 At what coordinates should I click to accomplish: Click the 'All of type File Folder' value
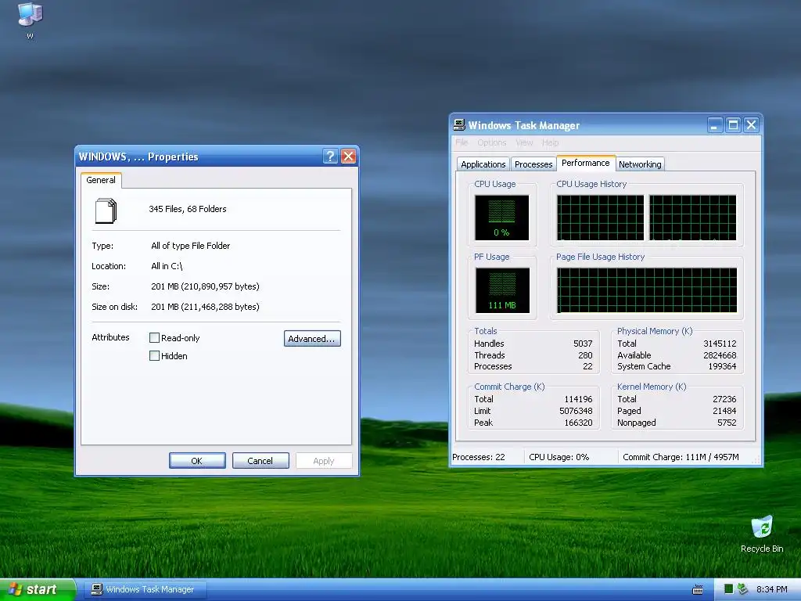(191, 246)
